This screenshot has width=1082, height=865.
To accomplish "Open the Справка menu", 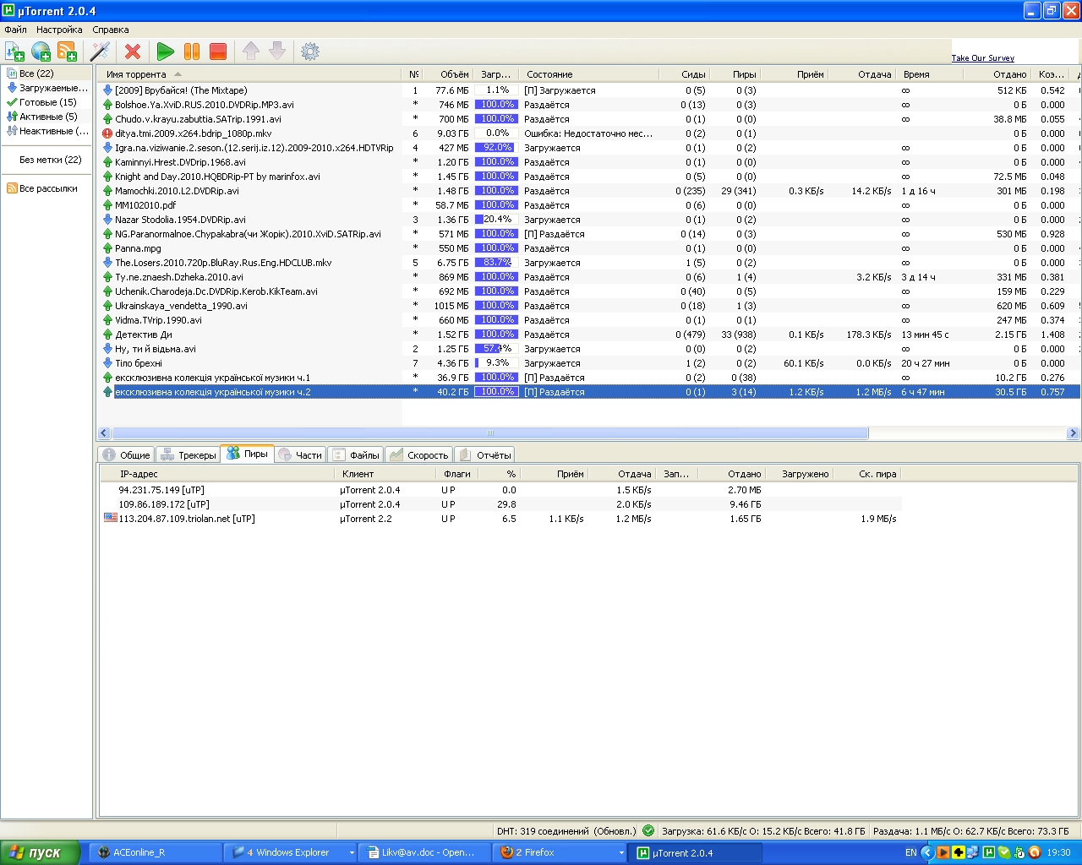I will pyautogui.click(x=111, y=30).
